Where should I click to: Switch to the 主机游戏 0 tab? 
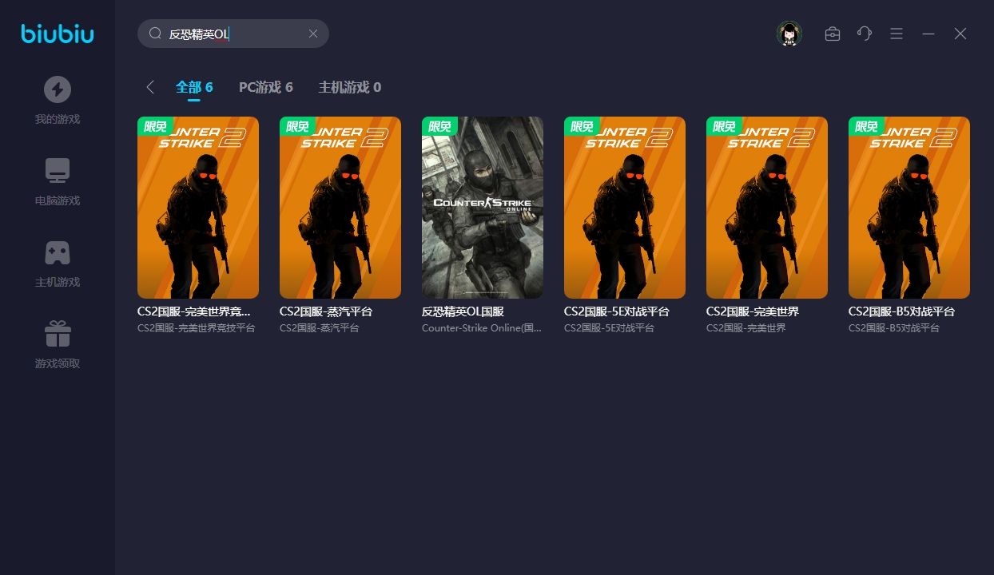pyautogui.click(x=349, y=87)
